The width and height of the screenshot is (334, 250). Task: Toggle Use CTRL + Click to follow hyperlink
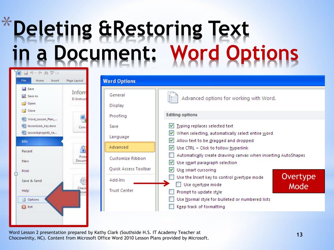pyautogui.click(x=172, y=148)
